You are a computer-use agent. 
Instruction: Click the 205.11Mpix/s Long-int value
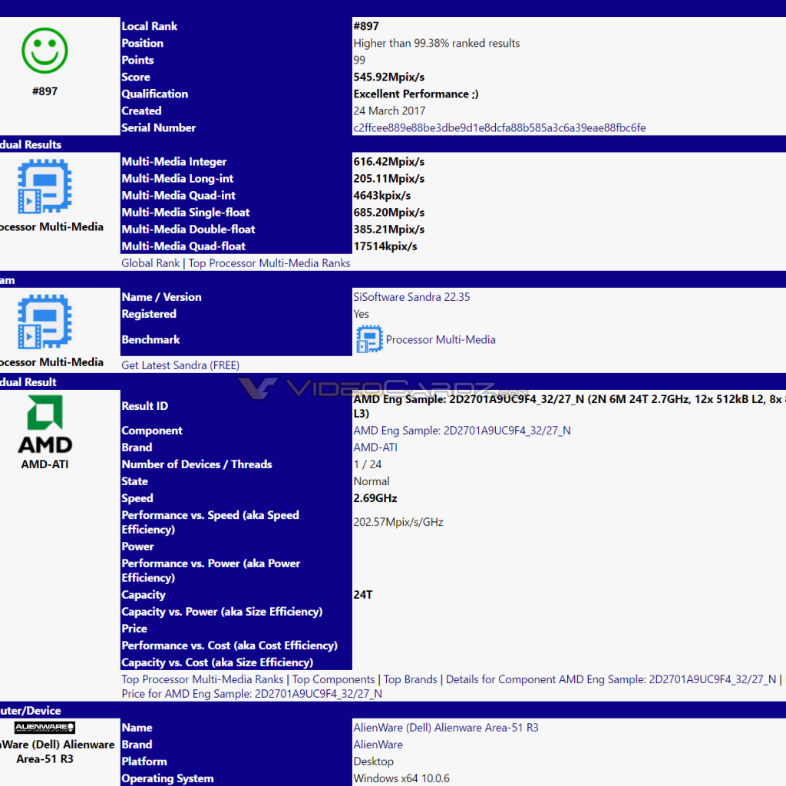388,178
